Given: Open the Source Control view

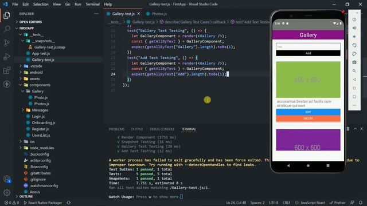Looking at the screenshot, I should coord(7,43).
